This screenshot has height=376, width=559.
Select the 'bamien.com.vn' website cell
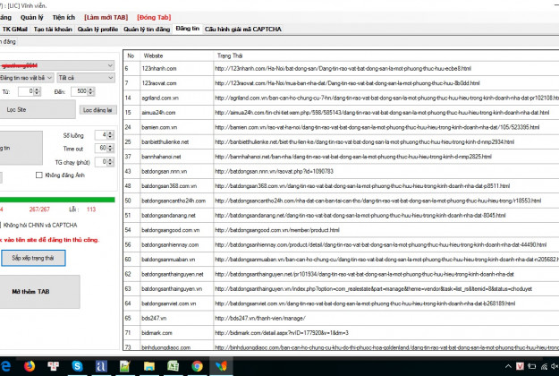(x=177, y=127)
